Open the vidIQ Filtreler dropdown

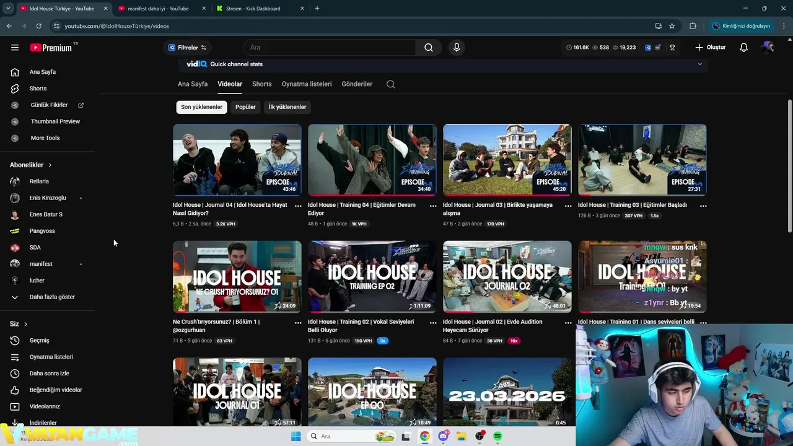(x=188, y=47)
